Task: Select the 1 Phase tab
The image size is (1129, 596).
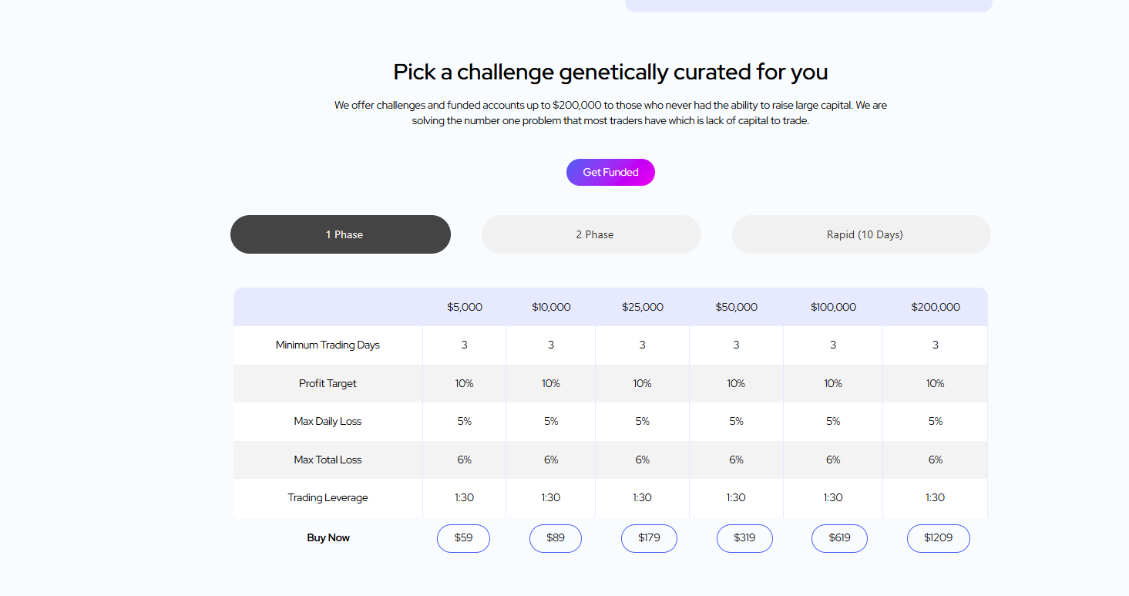Action: click(x=341, y=234)
